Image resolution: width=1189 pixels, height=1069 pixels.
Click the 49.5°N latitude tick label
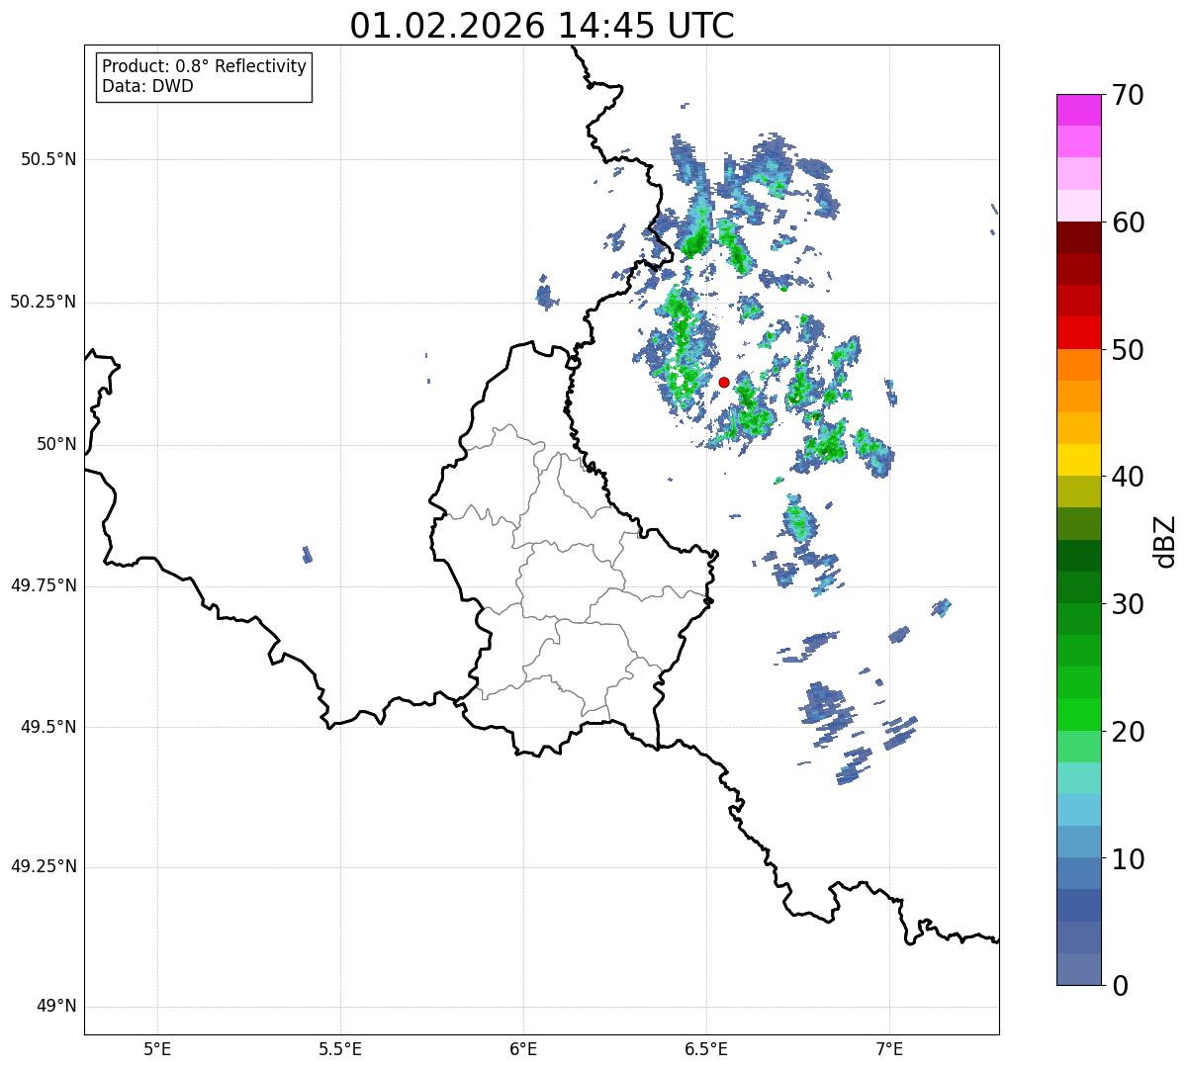(x=47, y=727)
